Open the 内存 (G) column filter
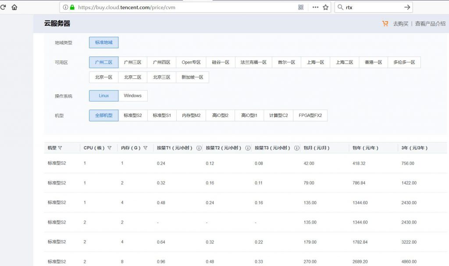 pyautogui.click(x=145, y=148)
